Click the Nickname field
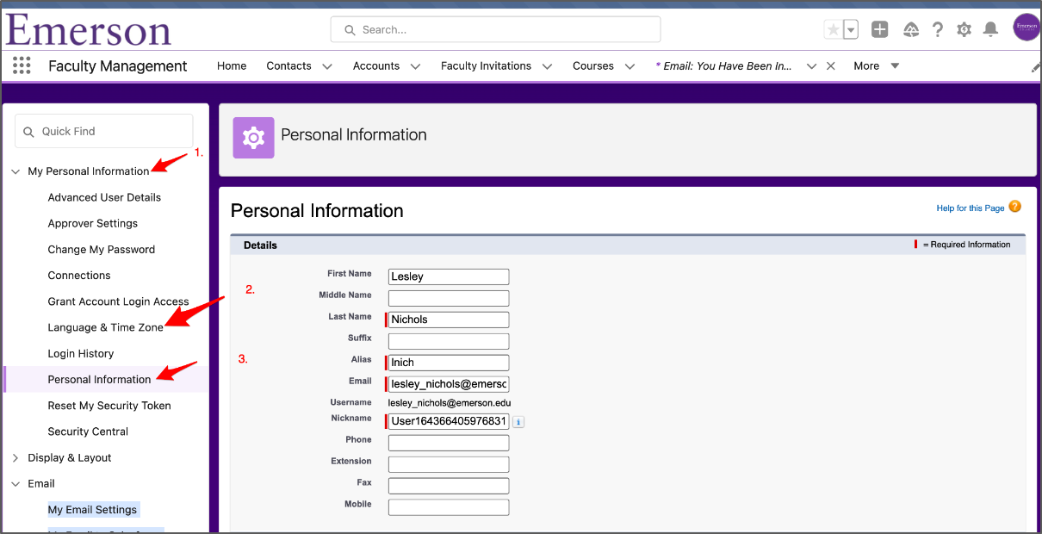 (x=449, y=421)
